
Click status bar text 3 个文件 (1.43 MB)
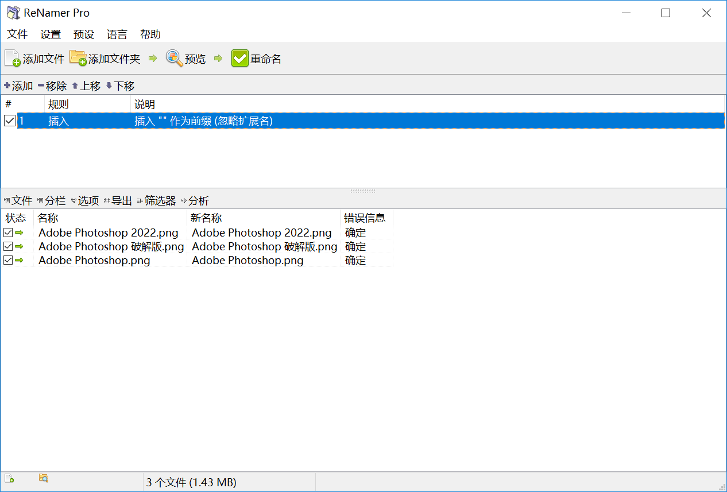(x=191, y=482)
